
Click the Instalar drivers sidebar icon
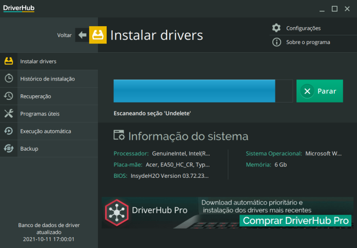pyautogui.click(x=9, y=61)
